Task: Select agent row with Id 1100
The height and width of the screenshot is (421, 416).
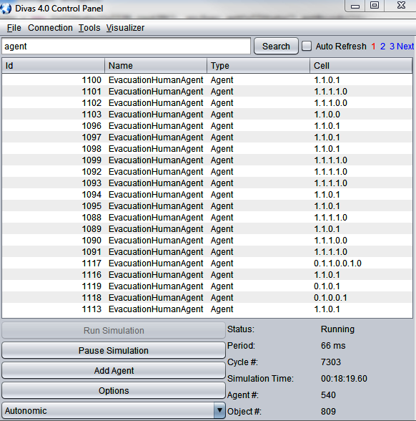Action: (207, 79)
